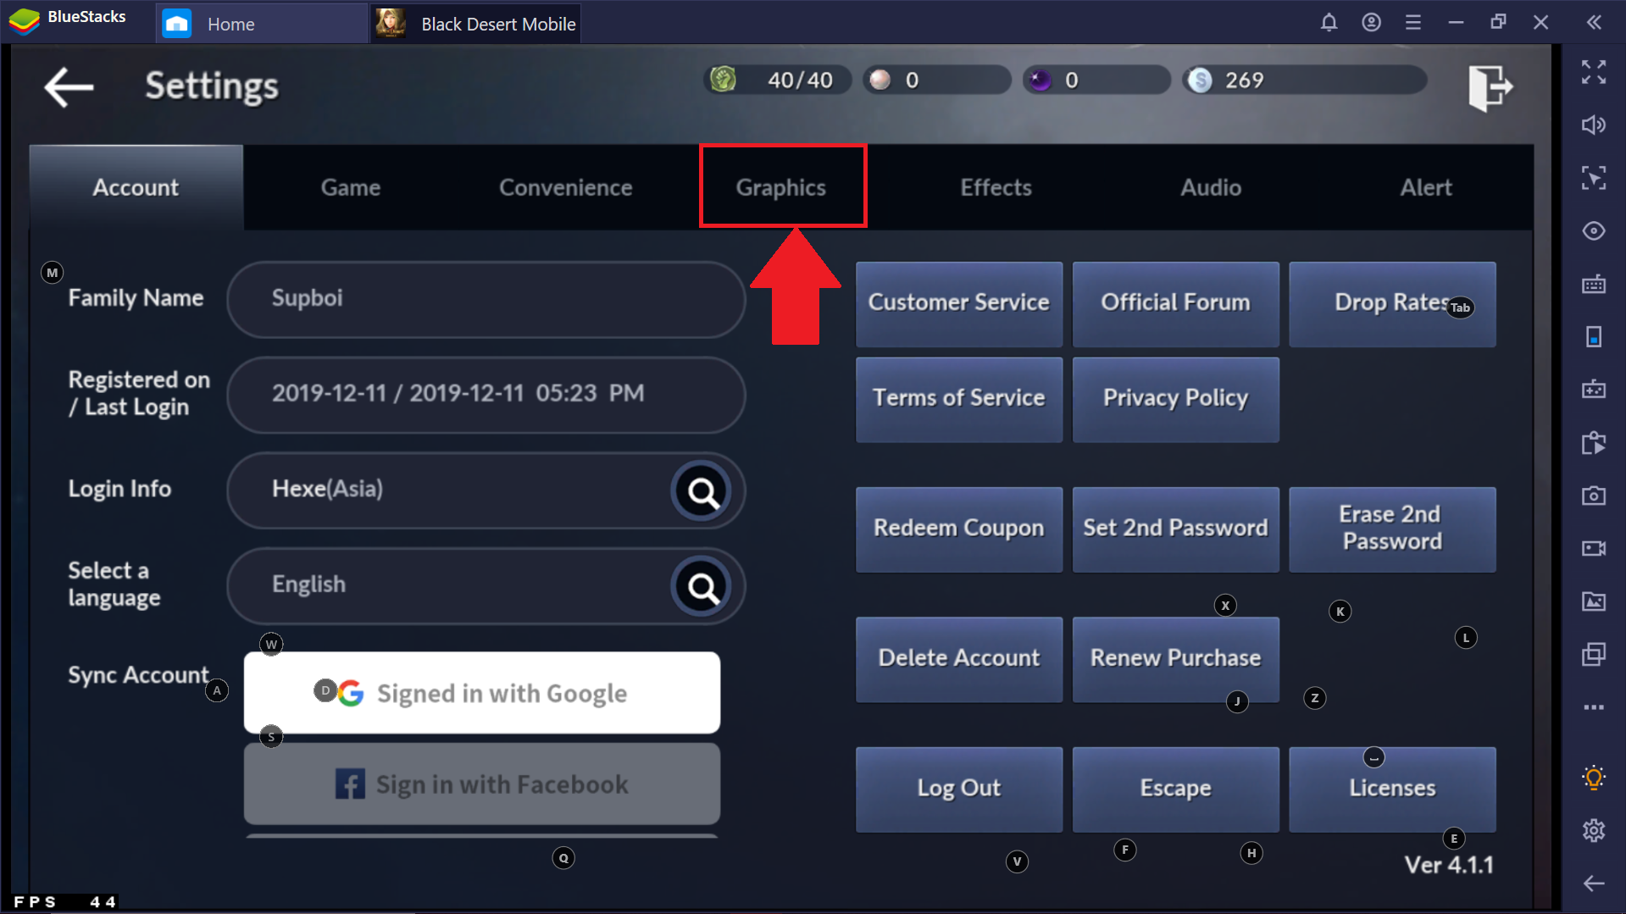Click the exit door icon
The height and width of the screenshot is (914, 1626).
coord(1490,87)
